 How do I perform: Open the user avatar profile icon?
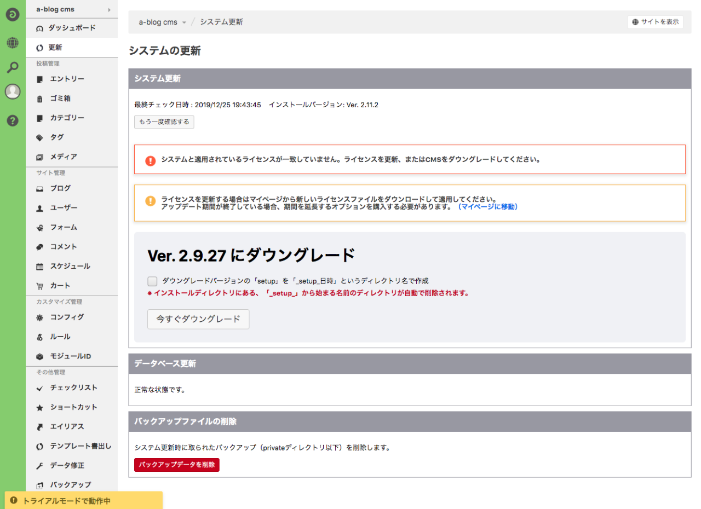pyautogui.click(x=13, y=92)
